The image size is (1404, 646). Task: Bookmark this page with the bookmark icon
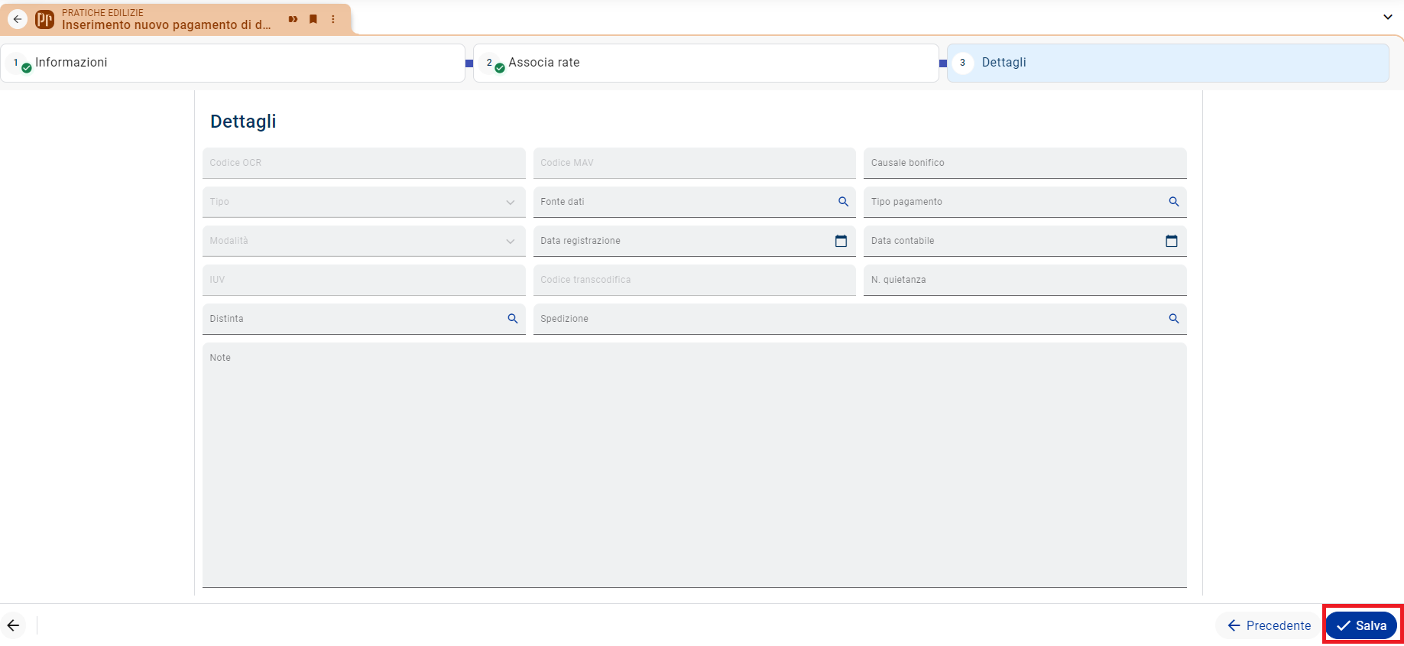click(x=313, y=19)
